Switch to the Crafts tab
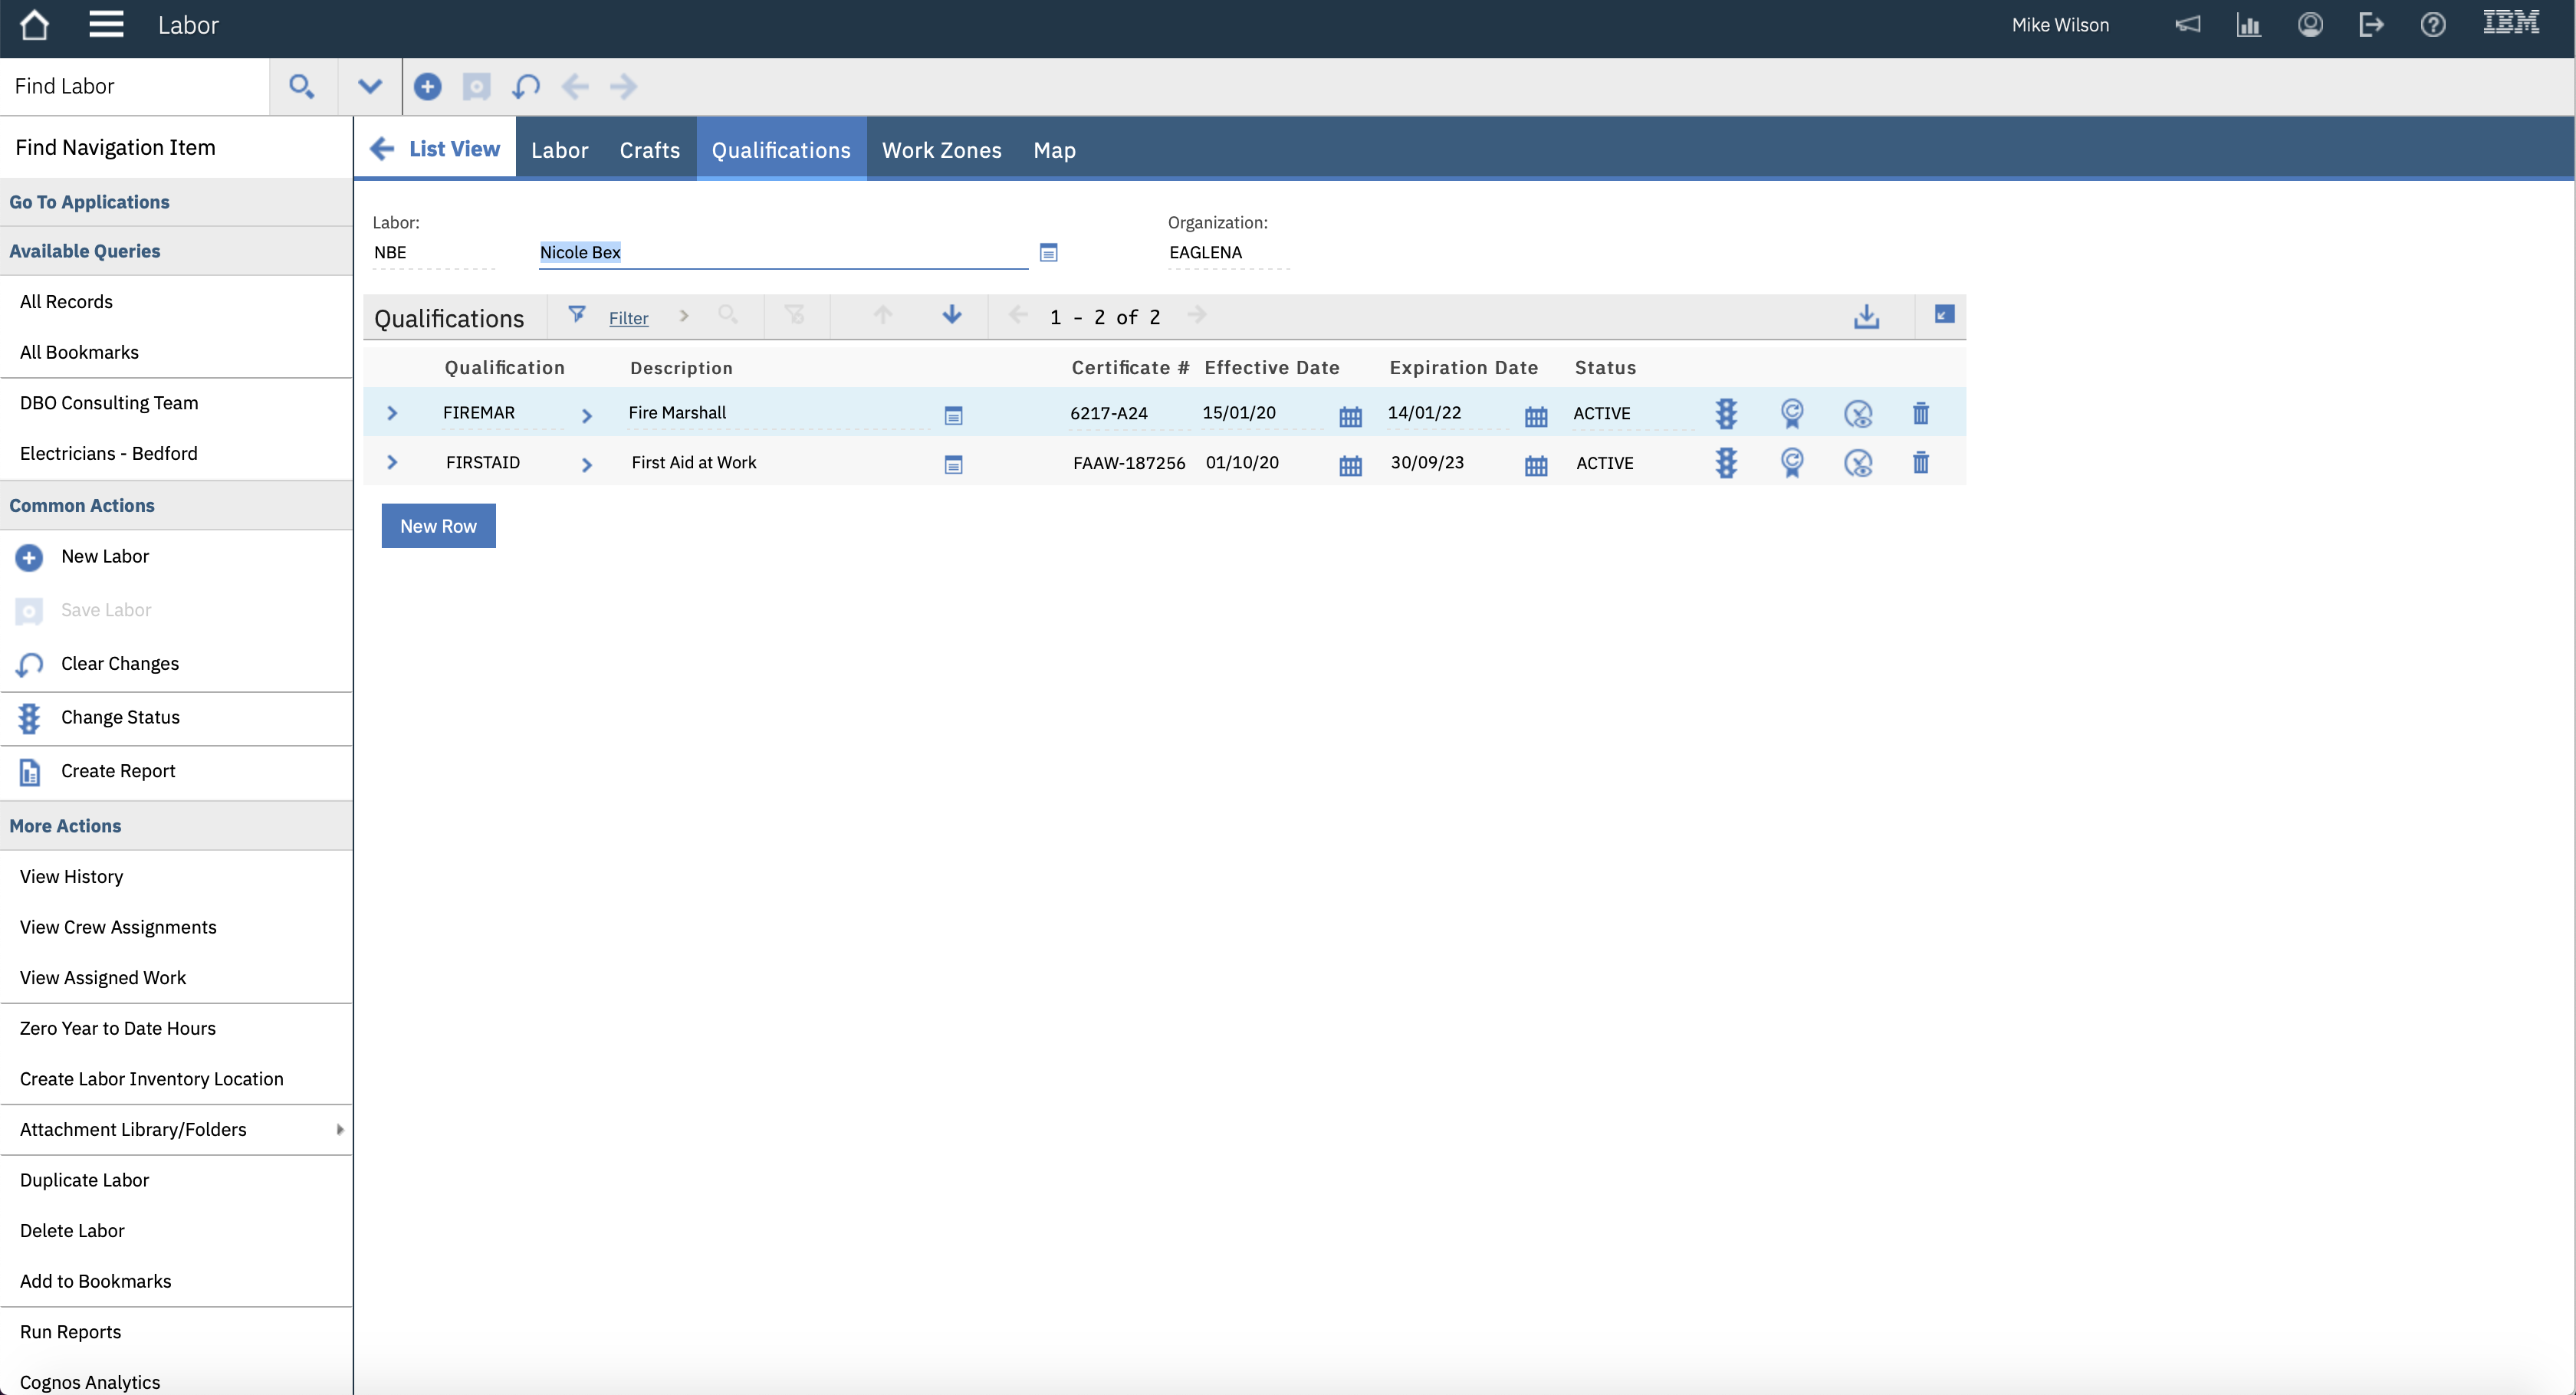The width and height of the screenshot is (2576, 1395). 649,150
